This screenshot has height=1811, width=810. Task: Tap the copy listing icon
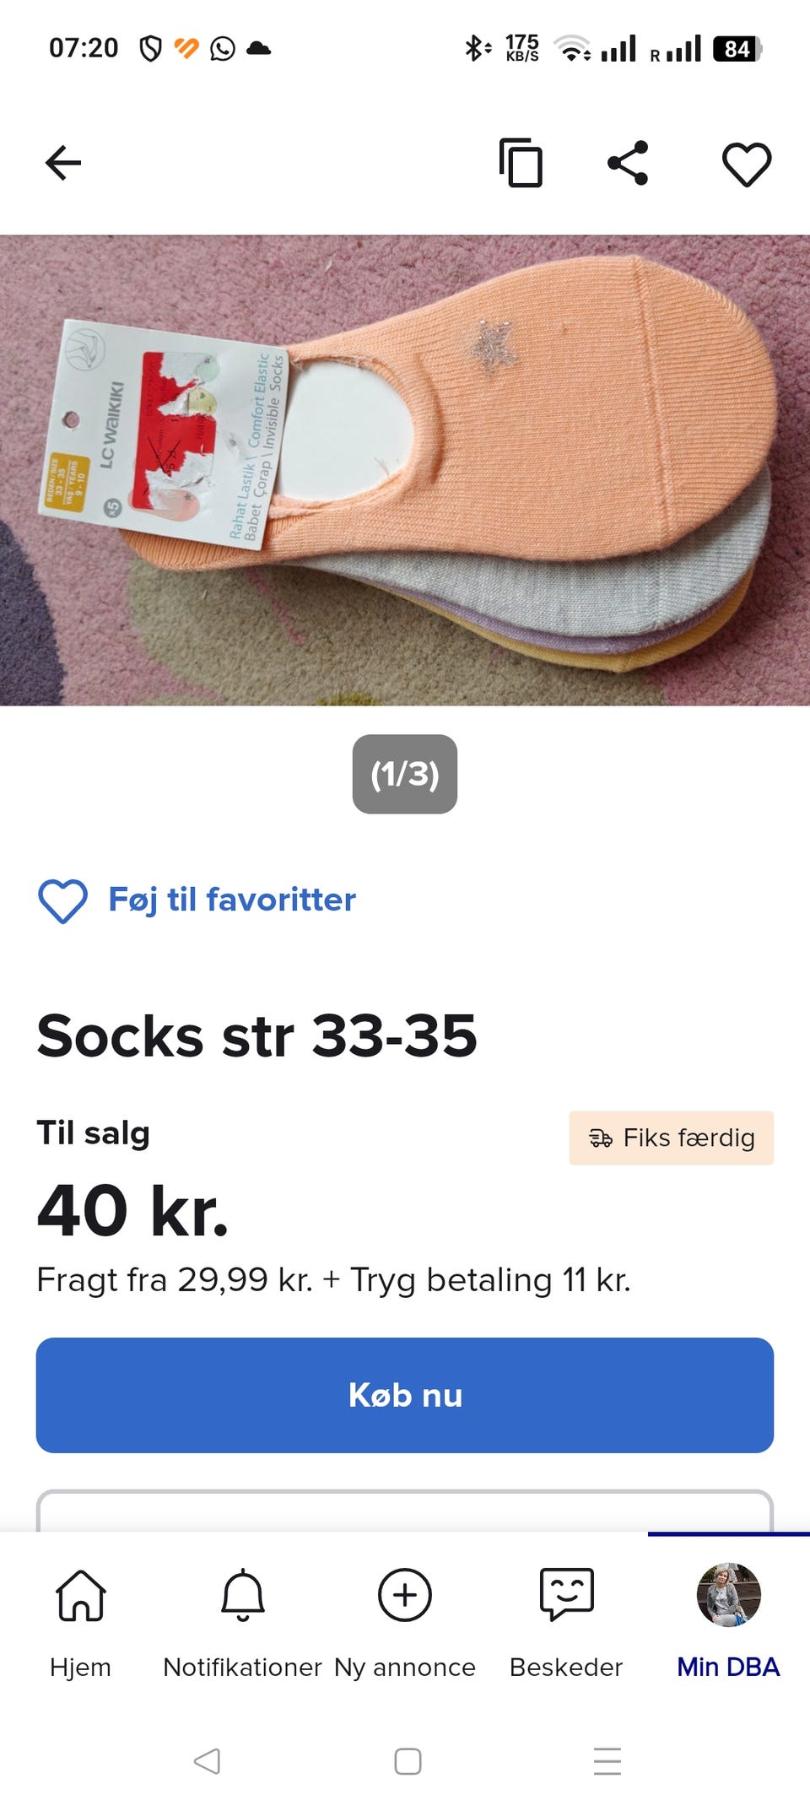pos(521,163)
